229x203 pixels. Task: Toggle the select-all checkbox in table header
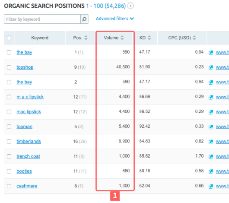coord(9,38)
